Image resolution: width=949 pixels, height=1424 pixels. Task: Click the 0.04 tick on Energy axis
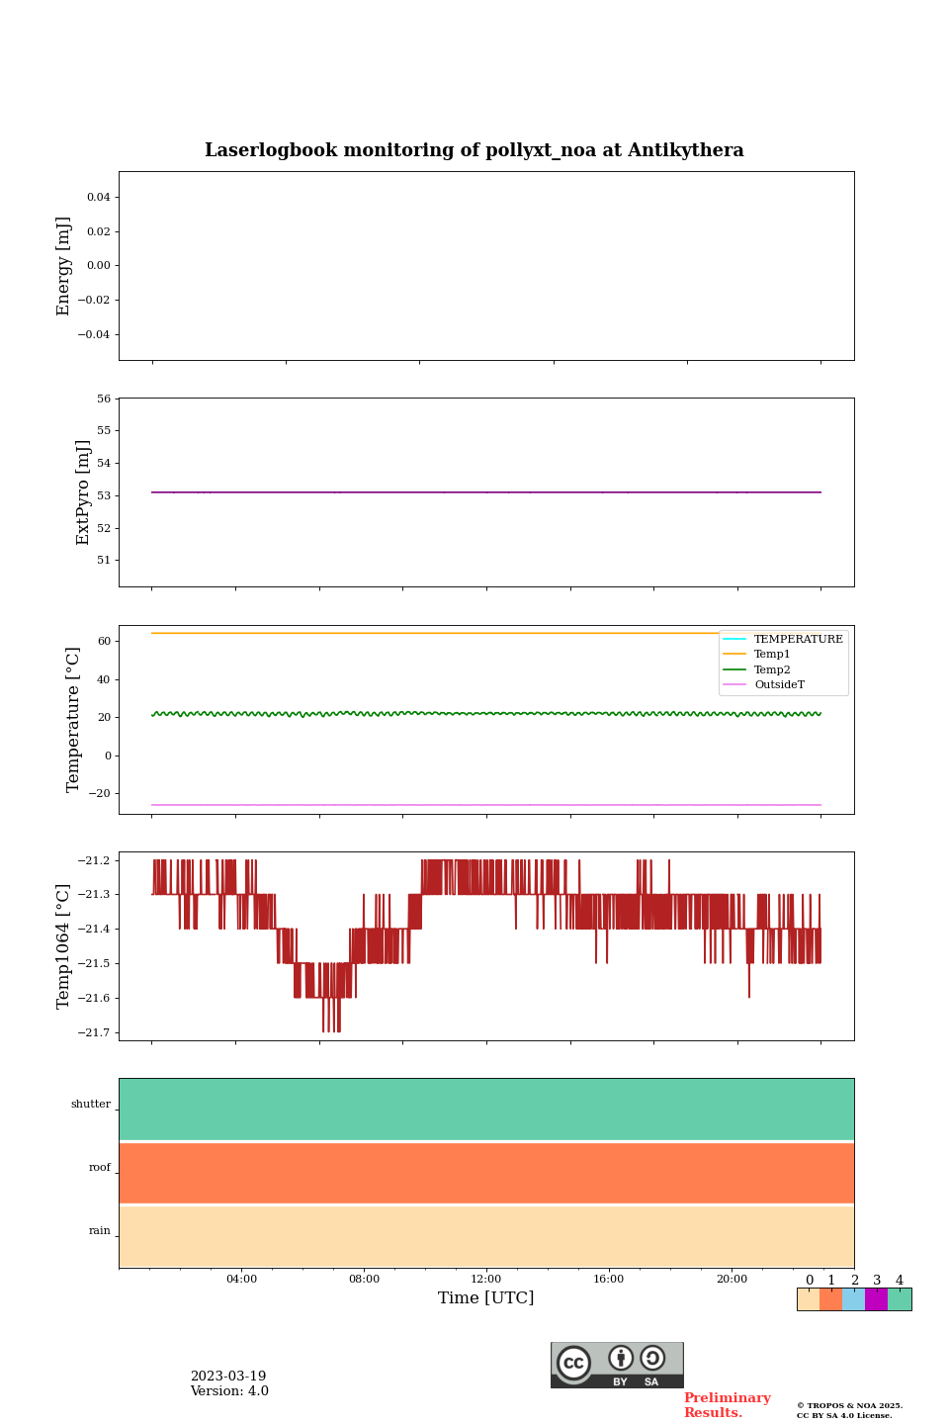(99, 197)
